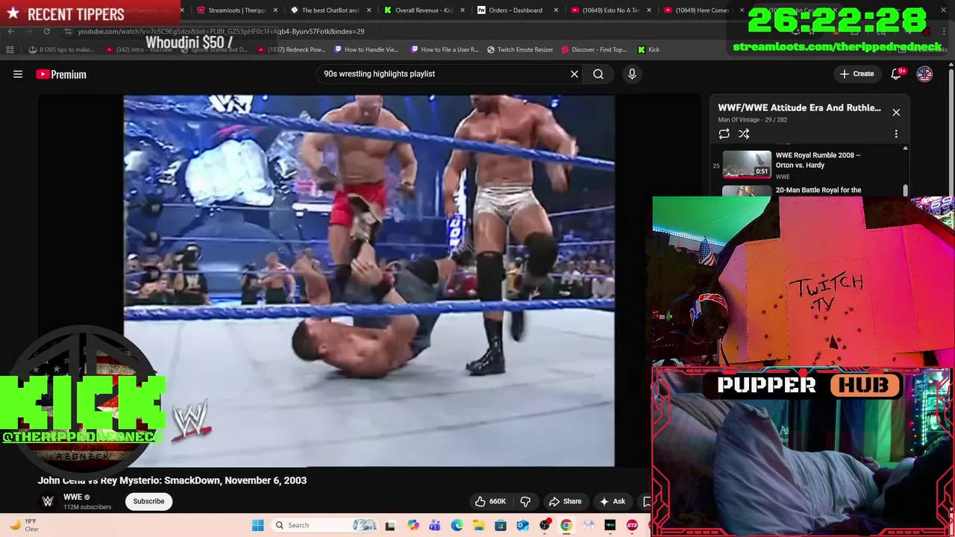The height and width of the screenshot is (537, 955).
Task: Go back with the browser back arrow
Action: 10,31
